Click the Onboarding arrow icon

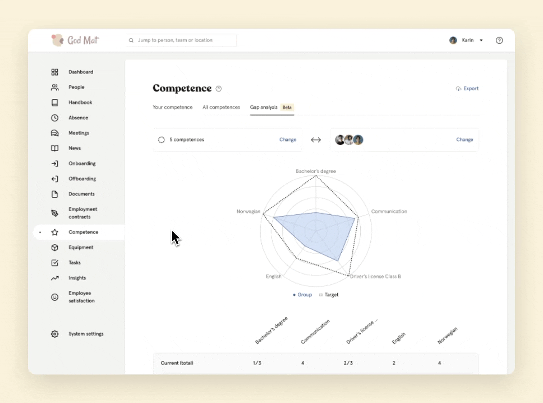[x=54, y=163]
